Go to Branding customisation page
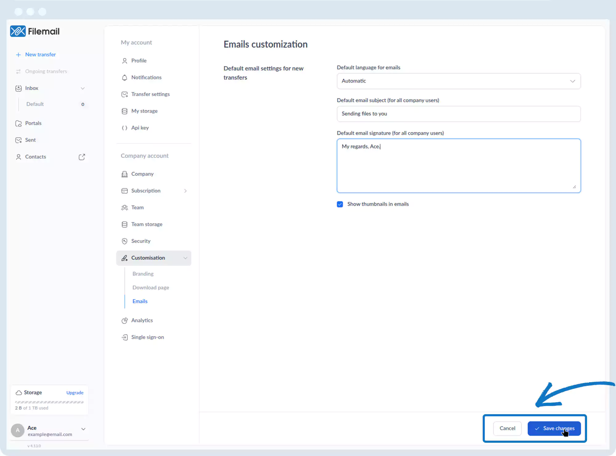Image resolution: width=616 pixels, height=456 pixels. click(x=143, y=274)
